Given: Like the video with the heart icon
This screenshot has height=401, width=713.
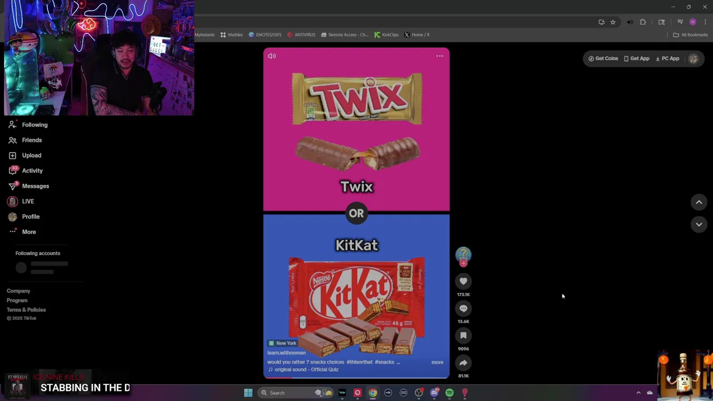Looking at the screenshot, I should (463, 281).
